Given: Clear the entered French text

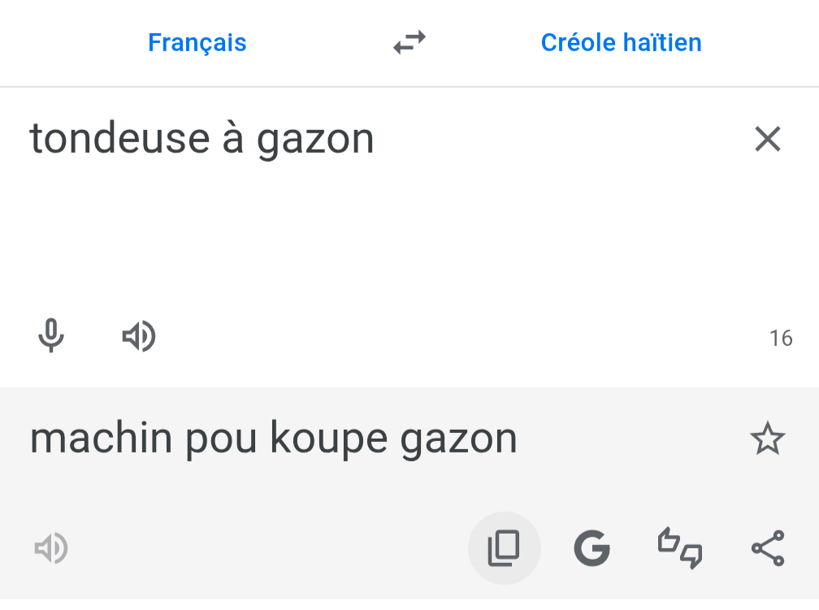Looking at the screenshot, I should [767, 140].
